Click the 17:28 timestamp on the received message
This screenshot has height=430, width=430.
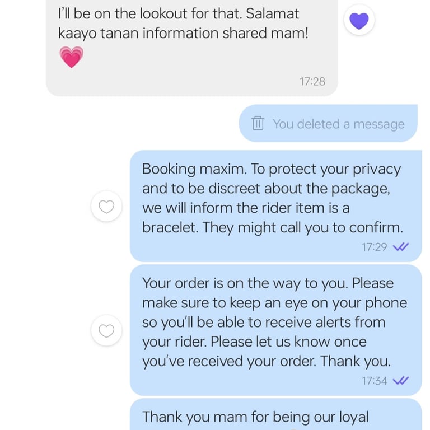pyautogui.click(x=312, y=81)
